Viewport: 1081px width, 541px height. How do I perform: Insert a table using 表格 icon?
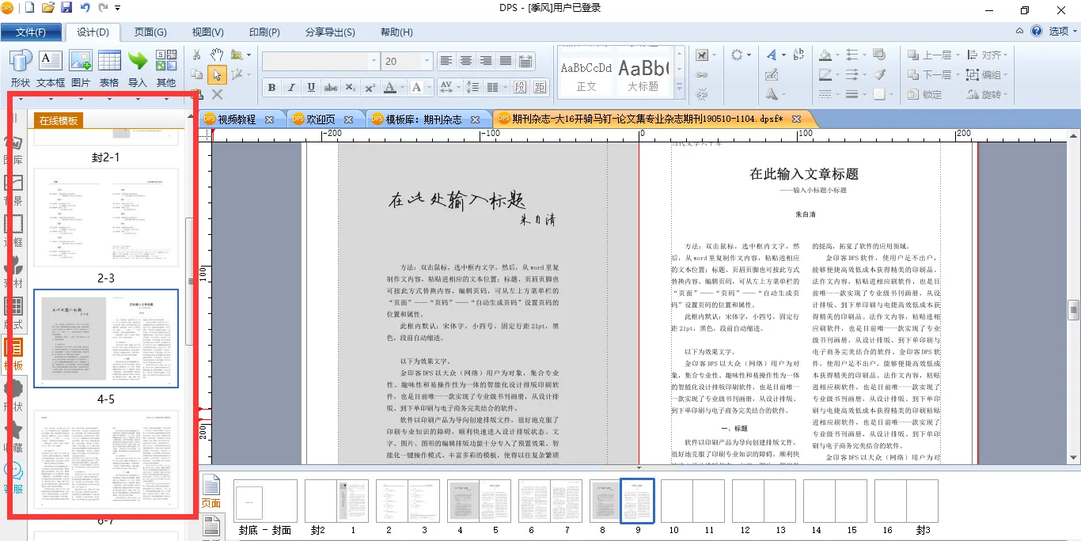click(x=109, y=68)
